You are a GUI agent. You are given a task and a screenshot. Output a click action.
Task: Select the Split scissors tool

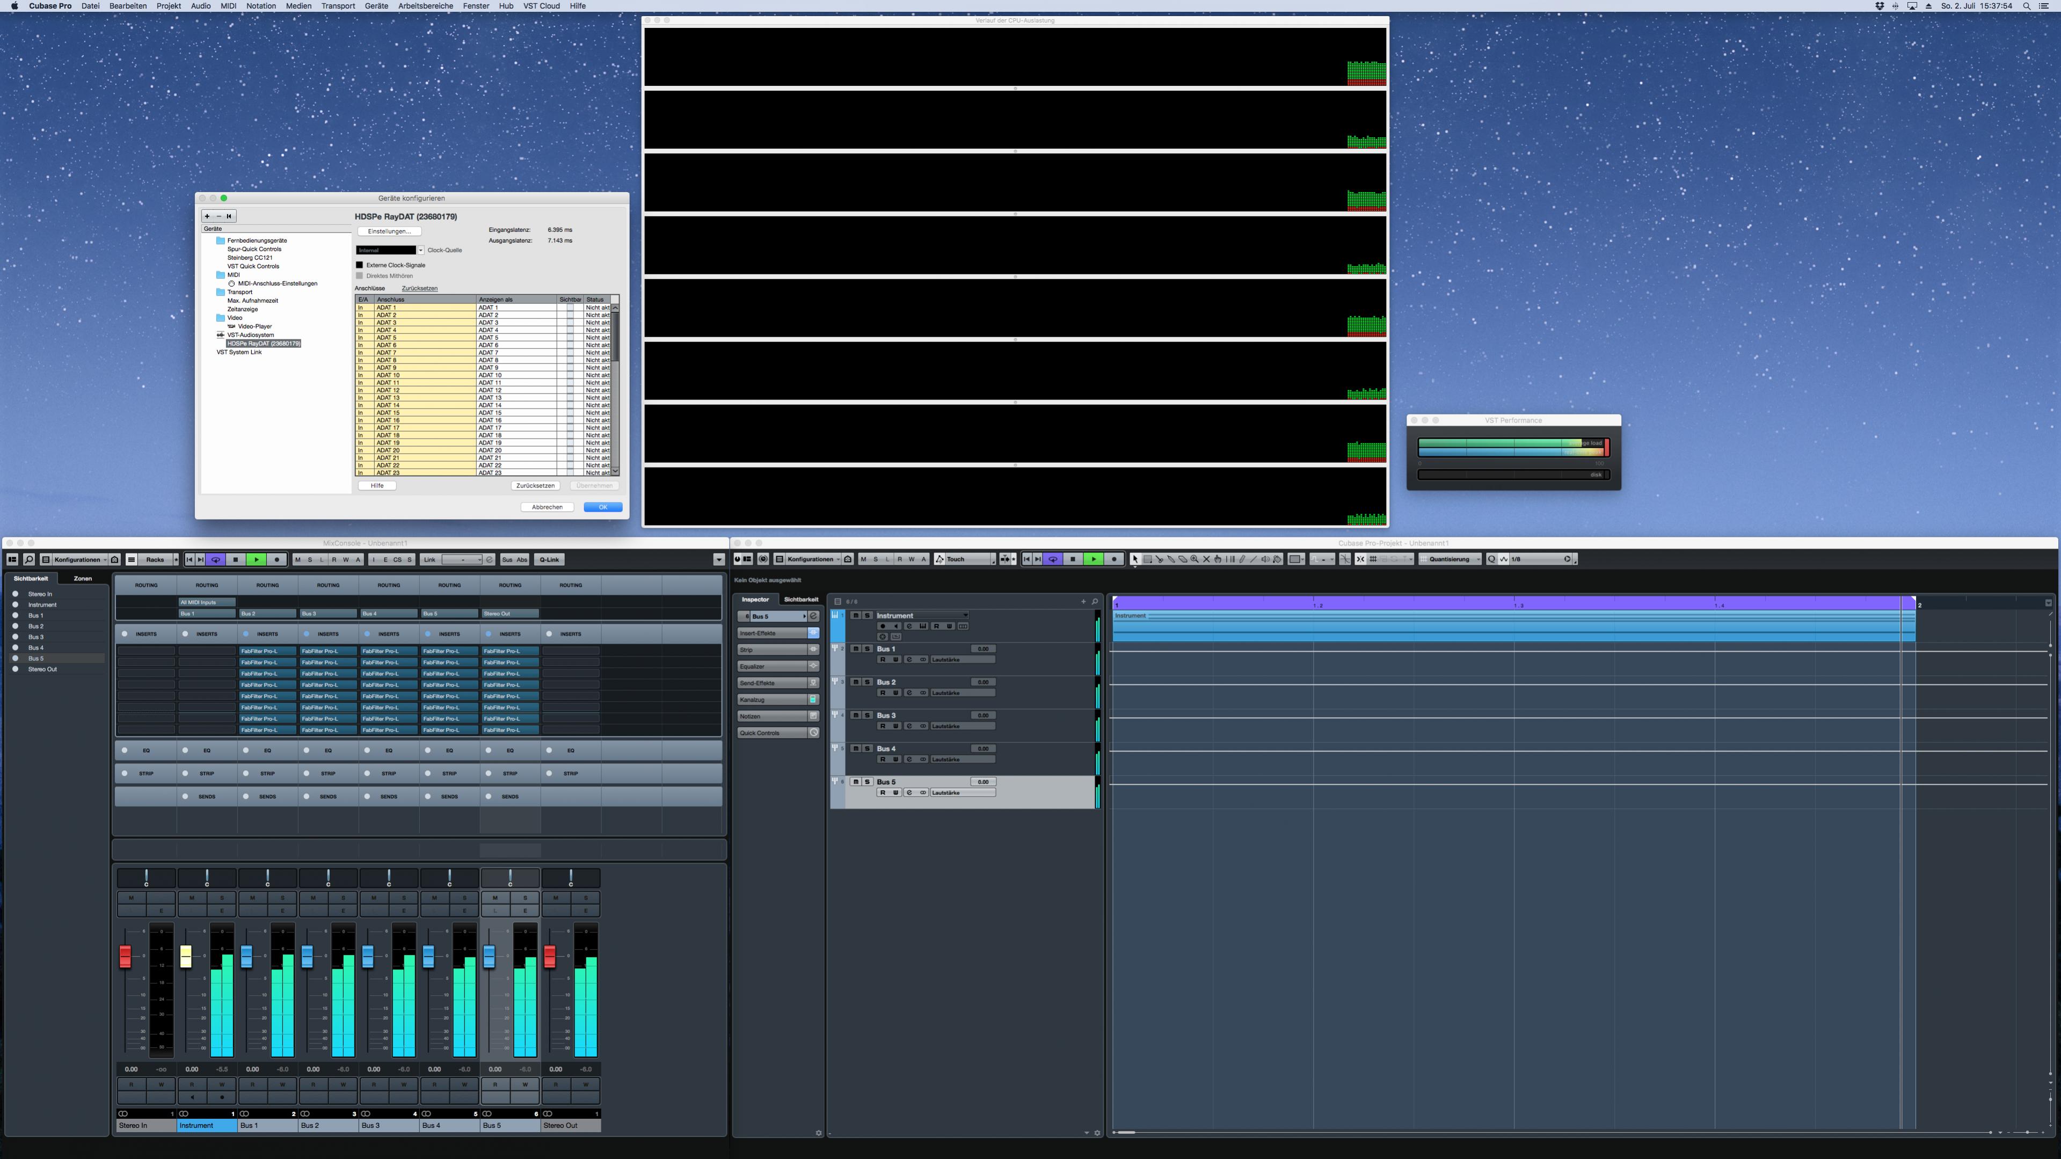[1159, 559]
